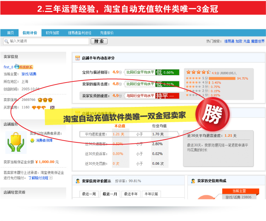Click the seller history credit person icon
The image size is (266, 221).
pyautogui.click(x=193, y=181)
